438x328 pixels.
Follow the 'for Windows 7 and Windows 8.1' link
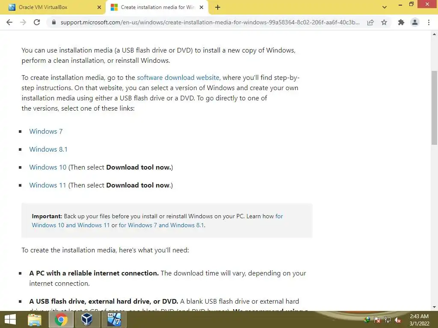(x=161, y=225)
